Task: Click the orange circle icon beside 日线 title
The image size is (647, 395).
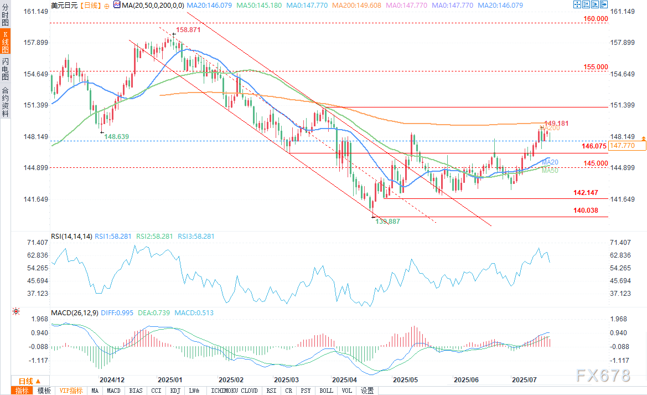Action: point(107,5)
